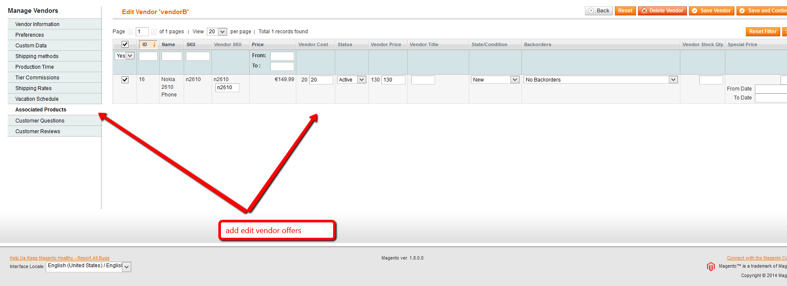Open the Customer Reviews tab
This screenshot has height=286, width=787.
pos(55,131)
